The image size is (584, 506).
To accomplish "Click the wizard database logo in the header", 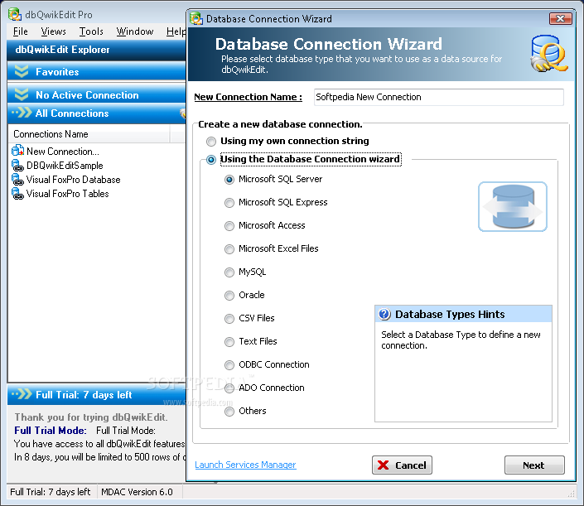I will tap(549, 53).
